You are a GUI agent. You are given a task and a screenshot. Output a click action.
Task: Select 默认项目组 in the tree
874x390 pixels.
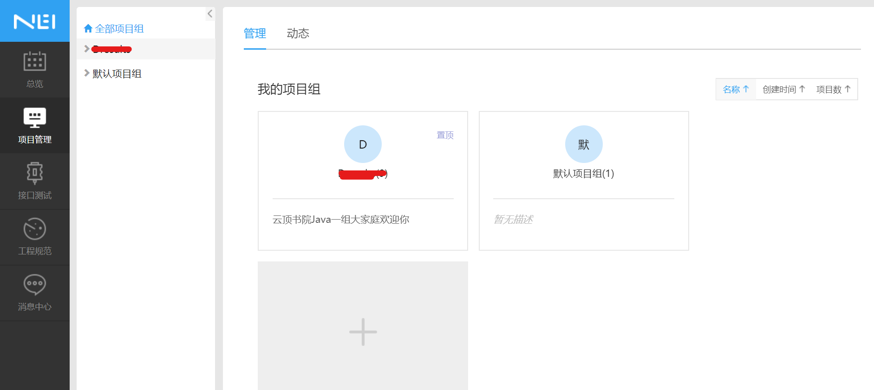(117, 73)
